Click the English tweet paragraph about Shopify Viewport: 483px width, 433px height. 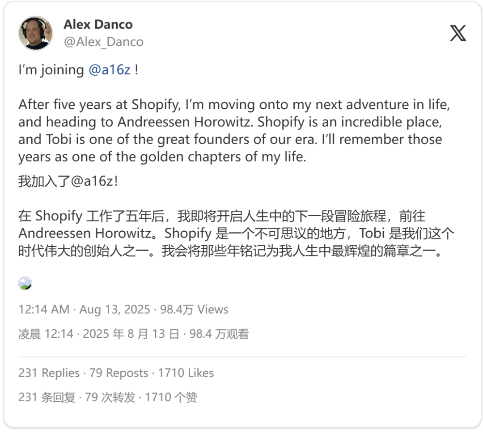point(230,131)
